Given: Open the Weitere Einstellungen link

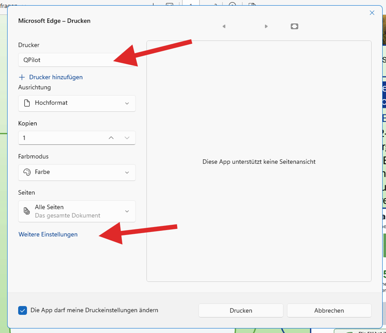Looking at the screenshot, I should point(48,235).
